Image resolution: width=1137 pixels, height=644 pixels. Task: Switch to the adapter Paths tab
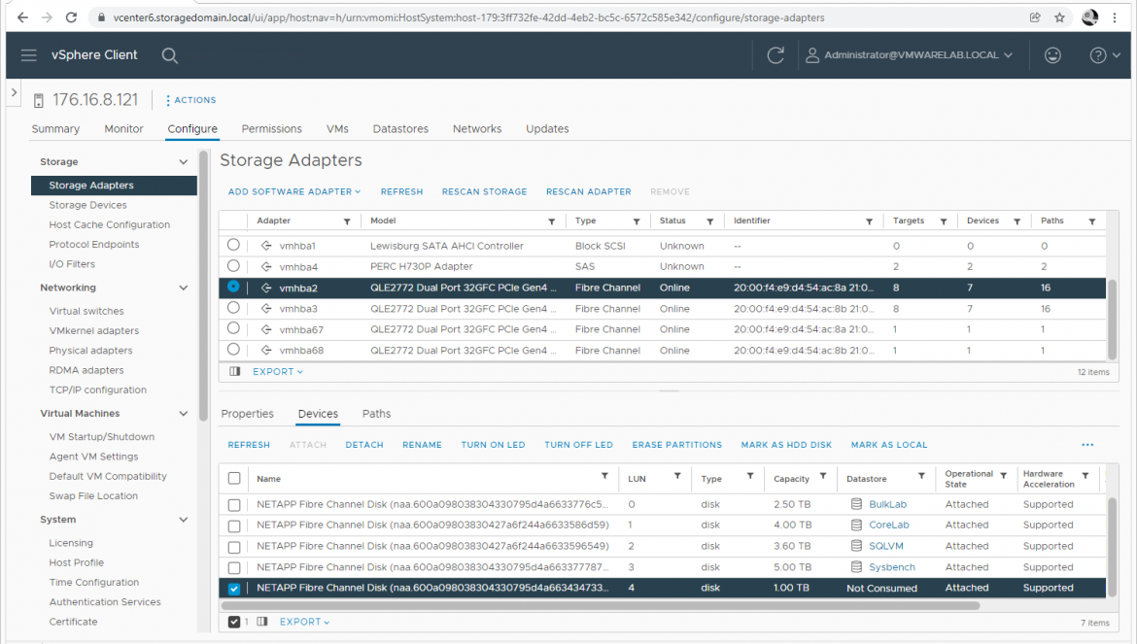pos(376,414)
